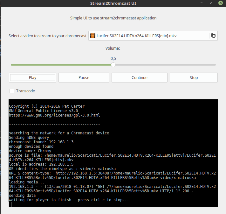Resume with the Continue button

pos(140,77)
